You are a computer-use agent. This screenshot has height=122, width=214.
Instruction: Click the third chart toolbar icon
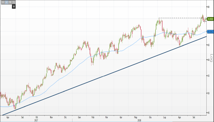click(x=10, y=2)
